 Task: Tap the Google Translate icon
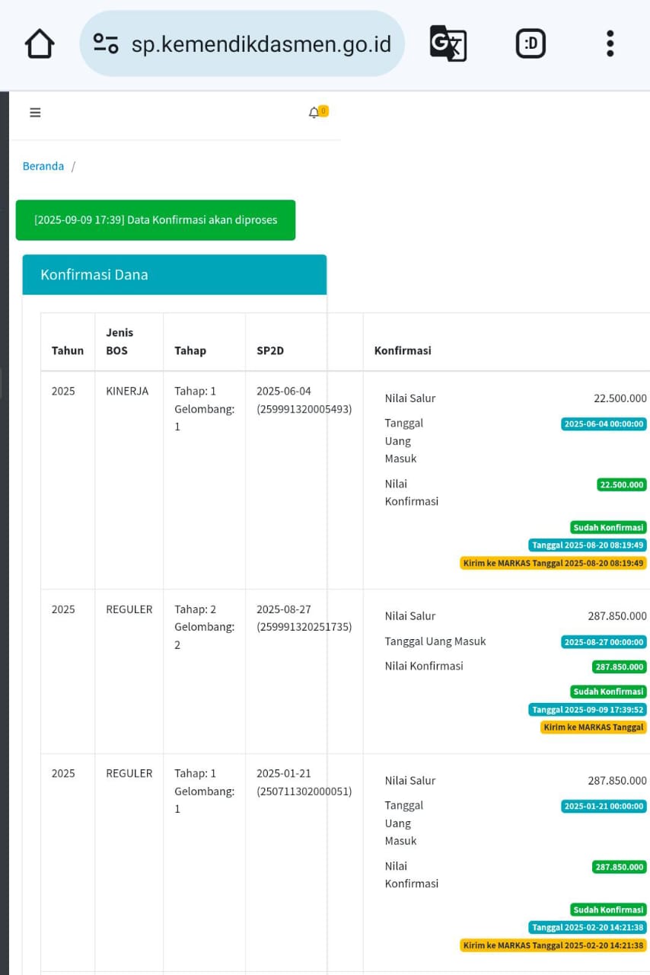click(448, 43)
